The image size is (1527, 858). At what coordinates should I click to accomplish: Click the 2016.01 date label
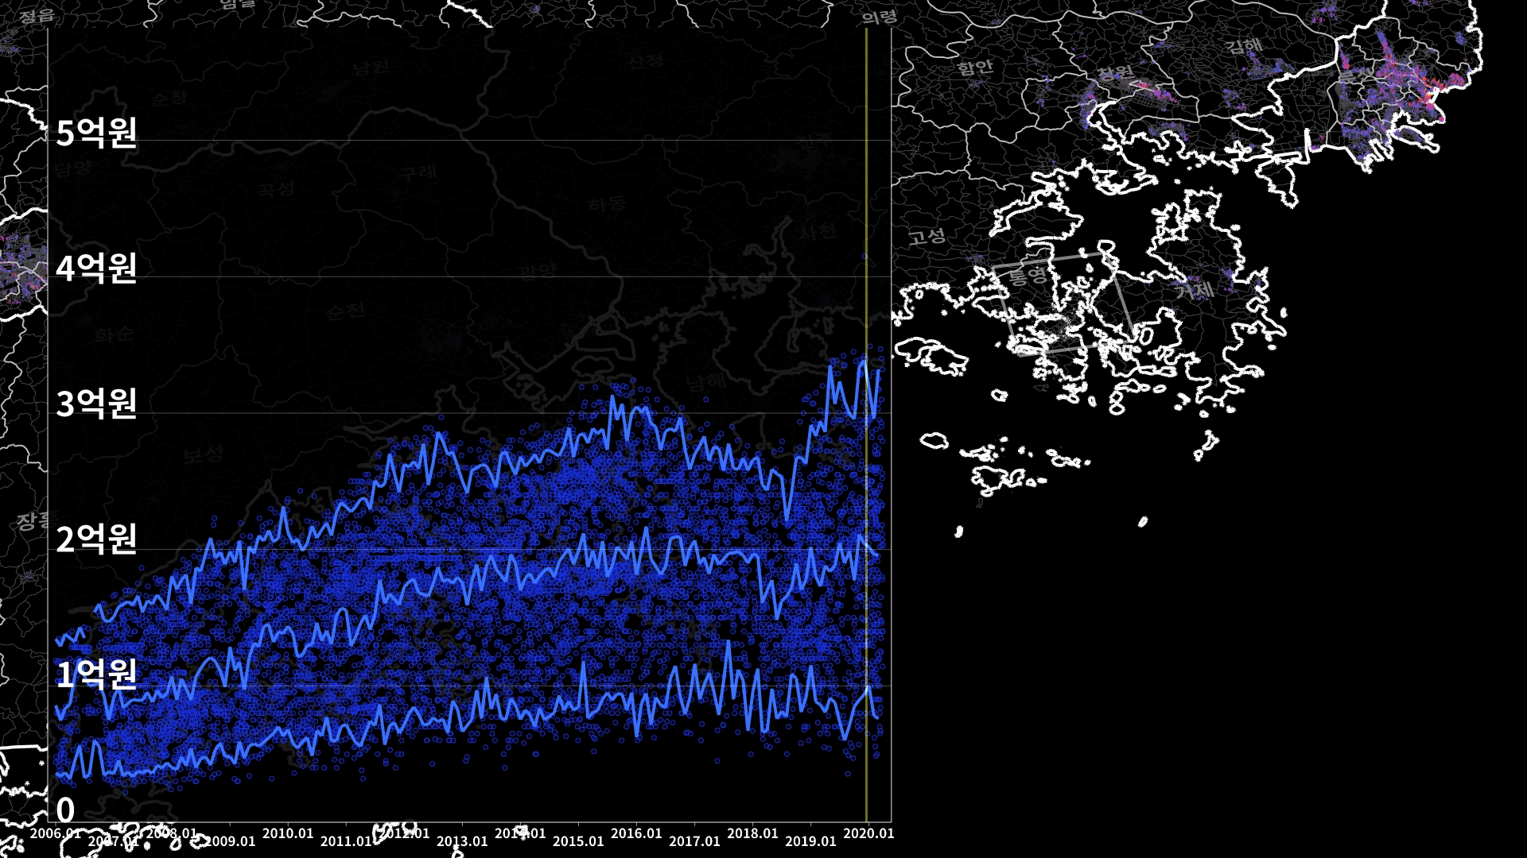coord(636,833)
